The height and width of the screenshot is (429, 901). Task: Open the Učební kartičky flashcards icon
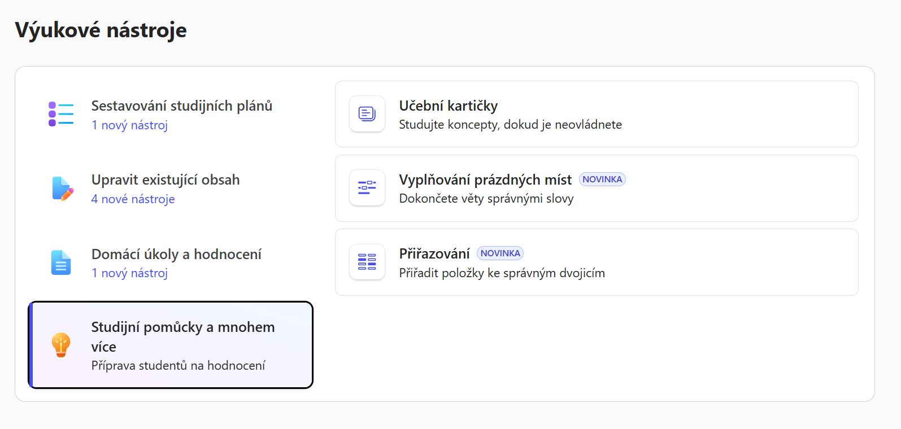[367, 114]
